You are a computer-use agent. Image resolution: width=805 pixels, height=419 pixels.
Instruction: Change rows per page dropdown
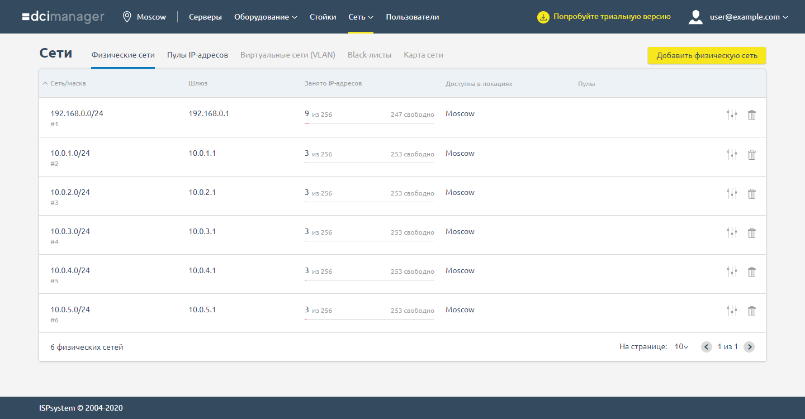pos(681,347)
